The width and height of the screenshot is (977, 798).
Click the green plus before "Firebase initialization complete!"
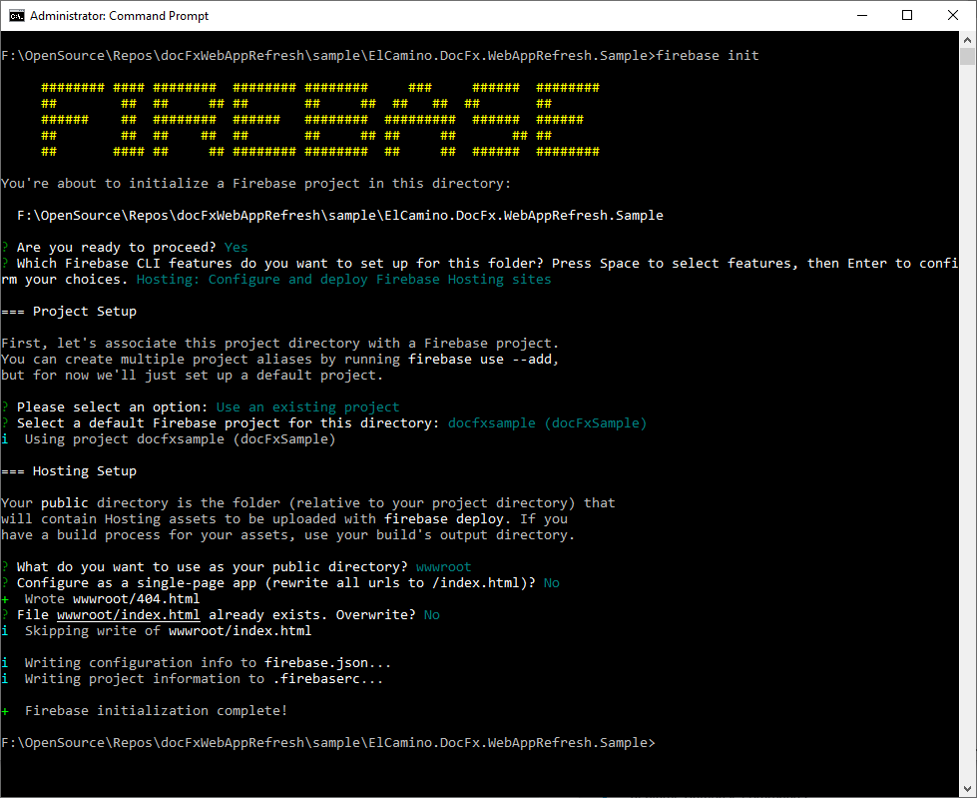(x=6, y=711)
